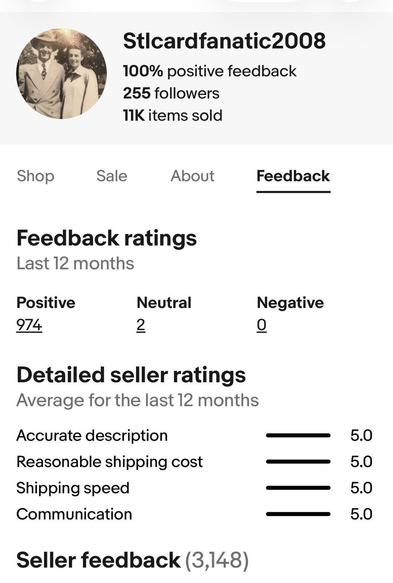Tap the Detailed seller ratings heading
Viewport: 393px width, 583px height.
pos(131,375)
